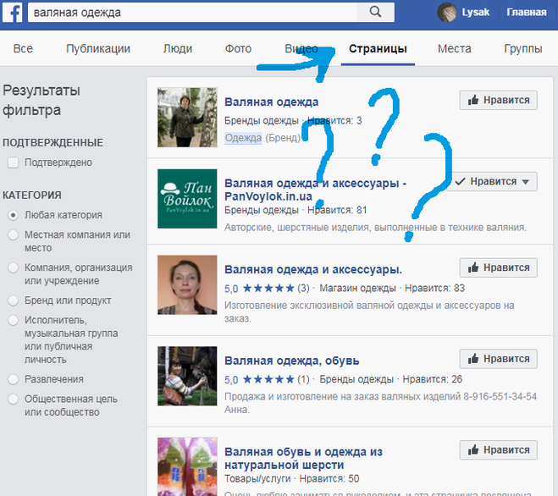Select Общественная цель или сообщество radio
Image resolution: width=558 pixels, height=496 pixels.
point(14,400)
